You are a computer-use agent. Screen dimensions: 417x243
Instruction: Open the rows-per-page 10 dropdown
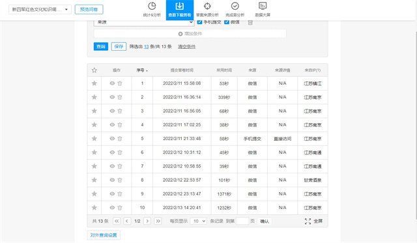point(198,222)
